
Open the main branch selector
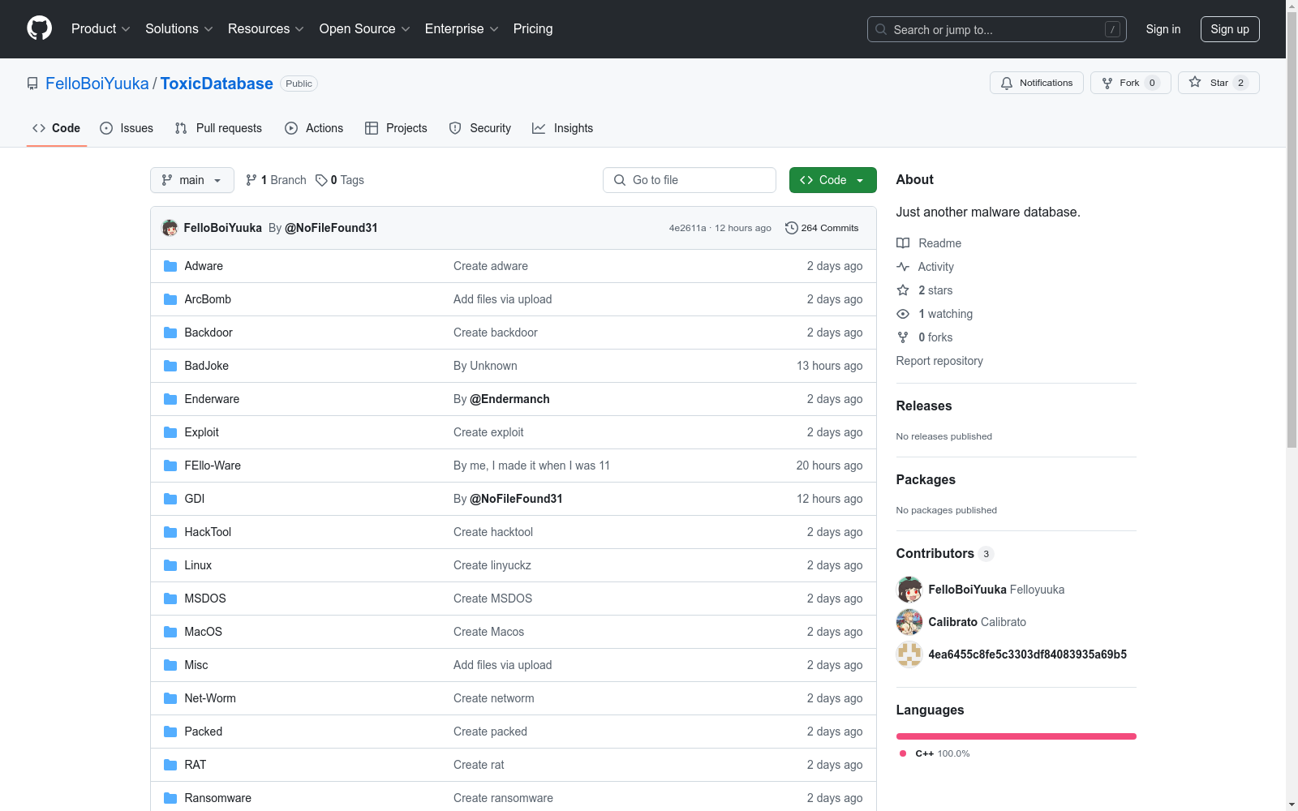click(x=192, y=180)
